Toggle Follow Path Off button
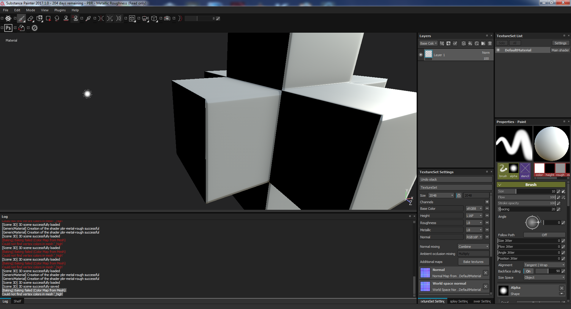Screen dimensions: 571x309 click(544, 235)
